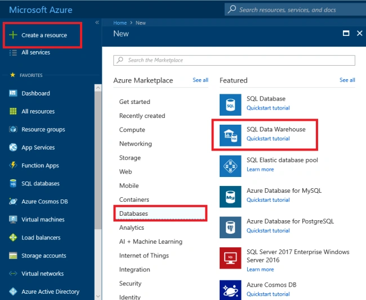Open SQL Database Quickstart tutorial link
Screen dimensions: 366x300
(x=268, y=108)
